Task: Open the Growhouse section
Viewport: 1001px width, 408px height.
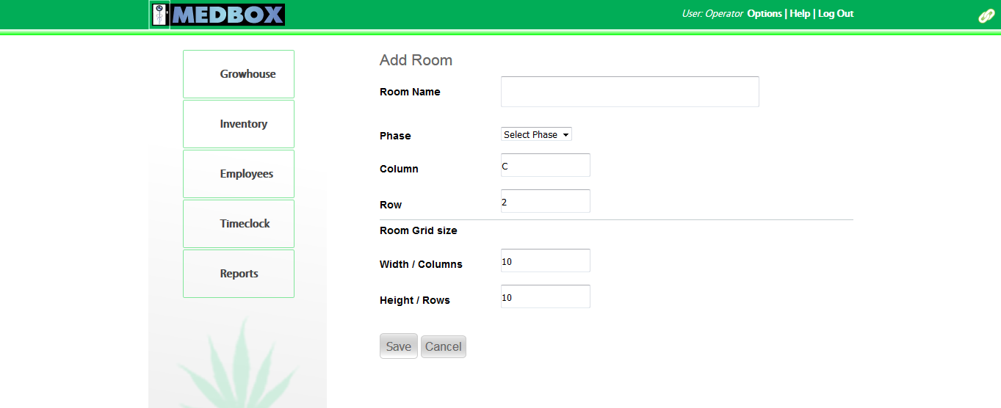Action: click(x=239, y=74)
